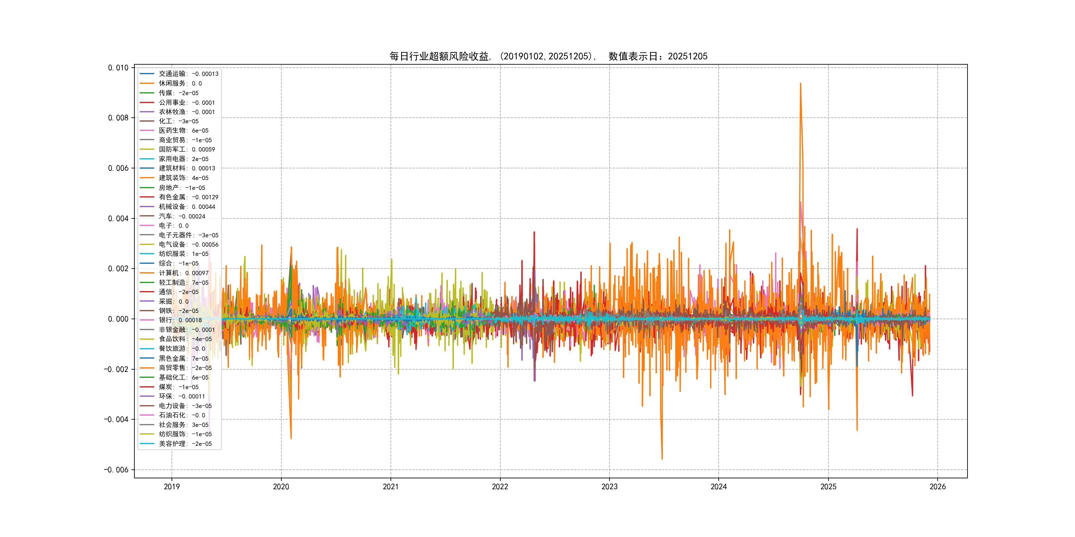Screen dimensions: 1075x537
Task: Click the 国防军工 legend color line
Action: tap(147, 149)
